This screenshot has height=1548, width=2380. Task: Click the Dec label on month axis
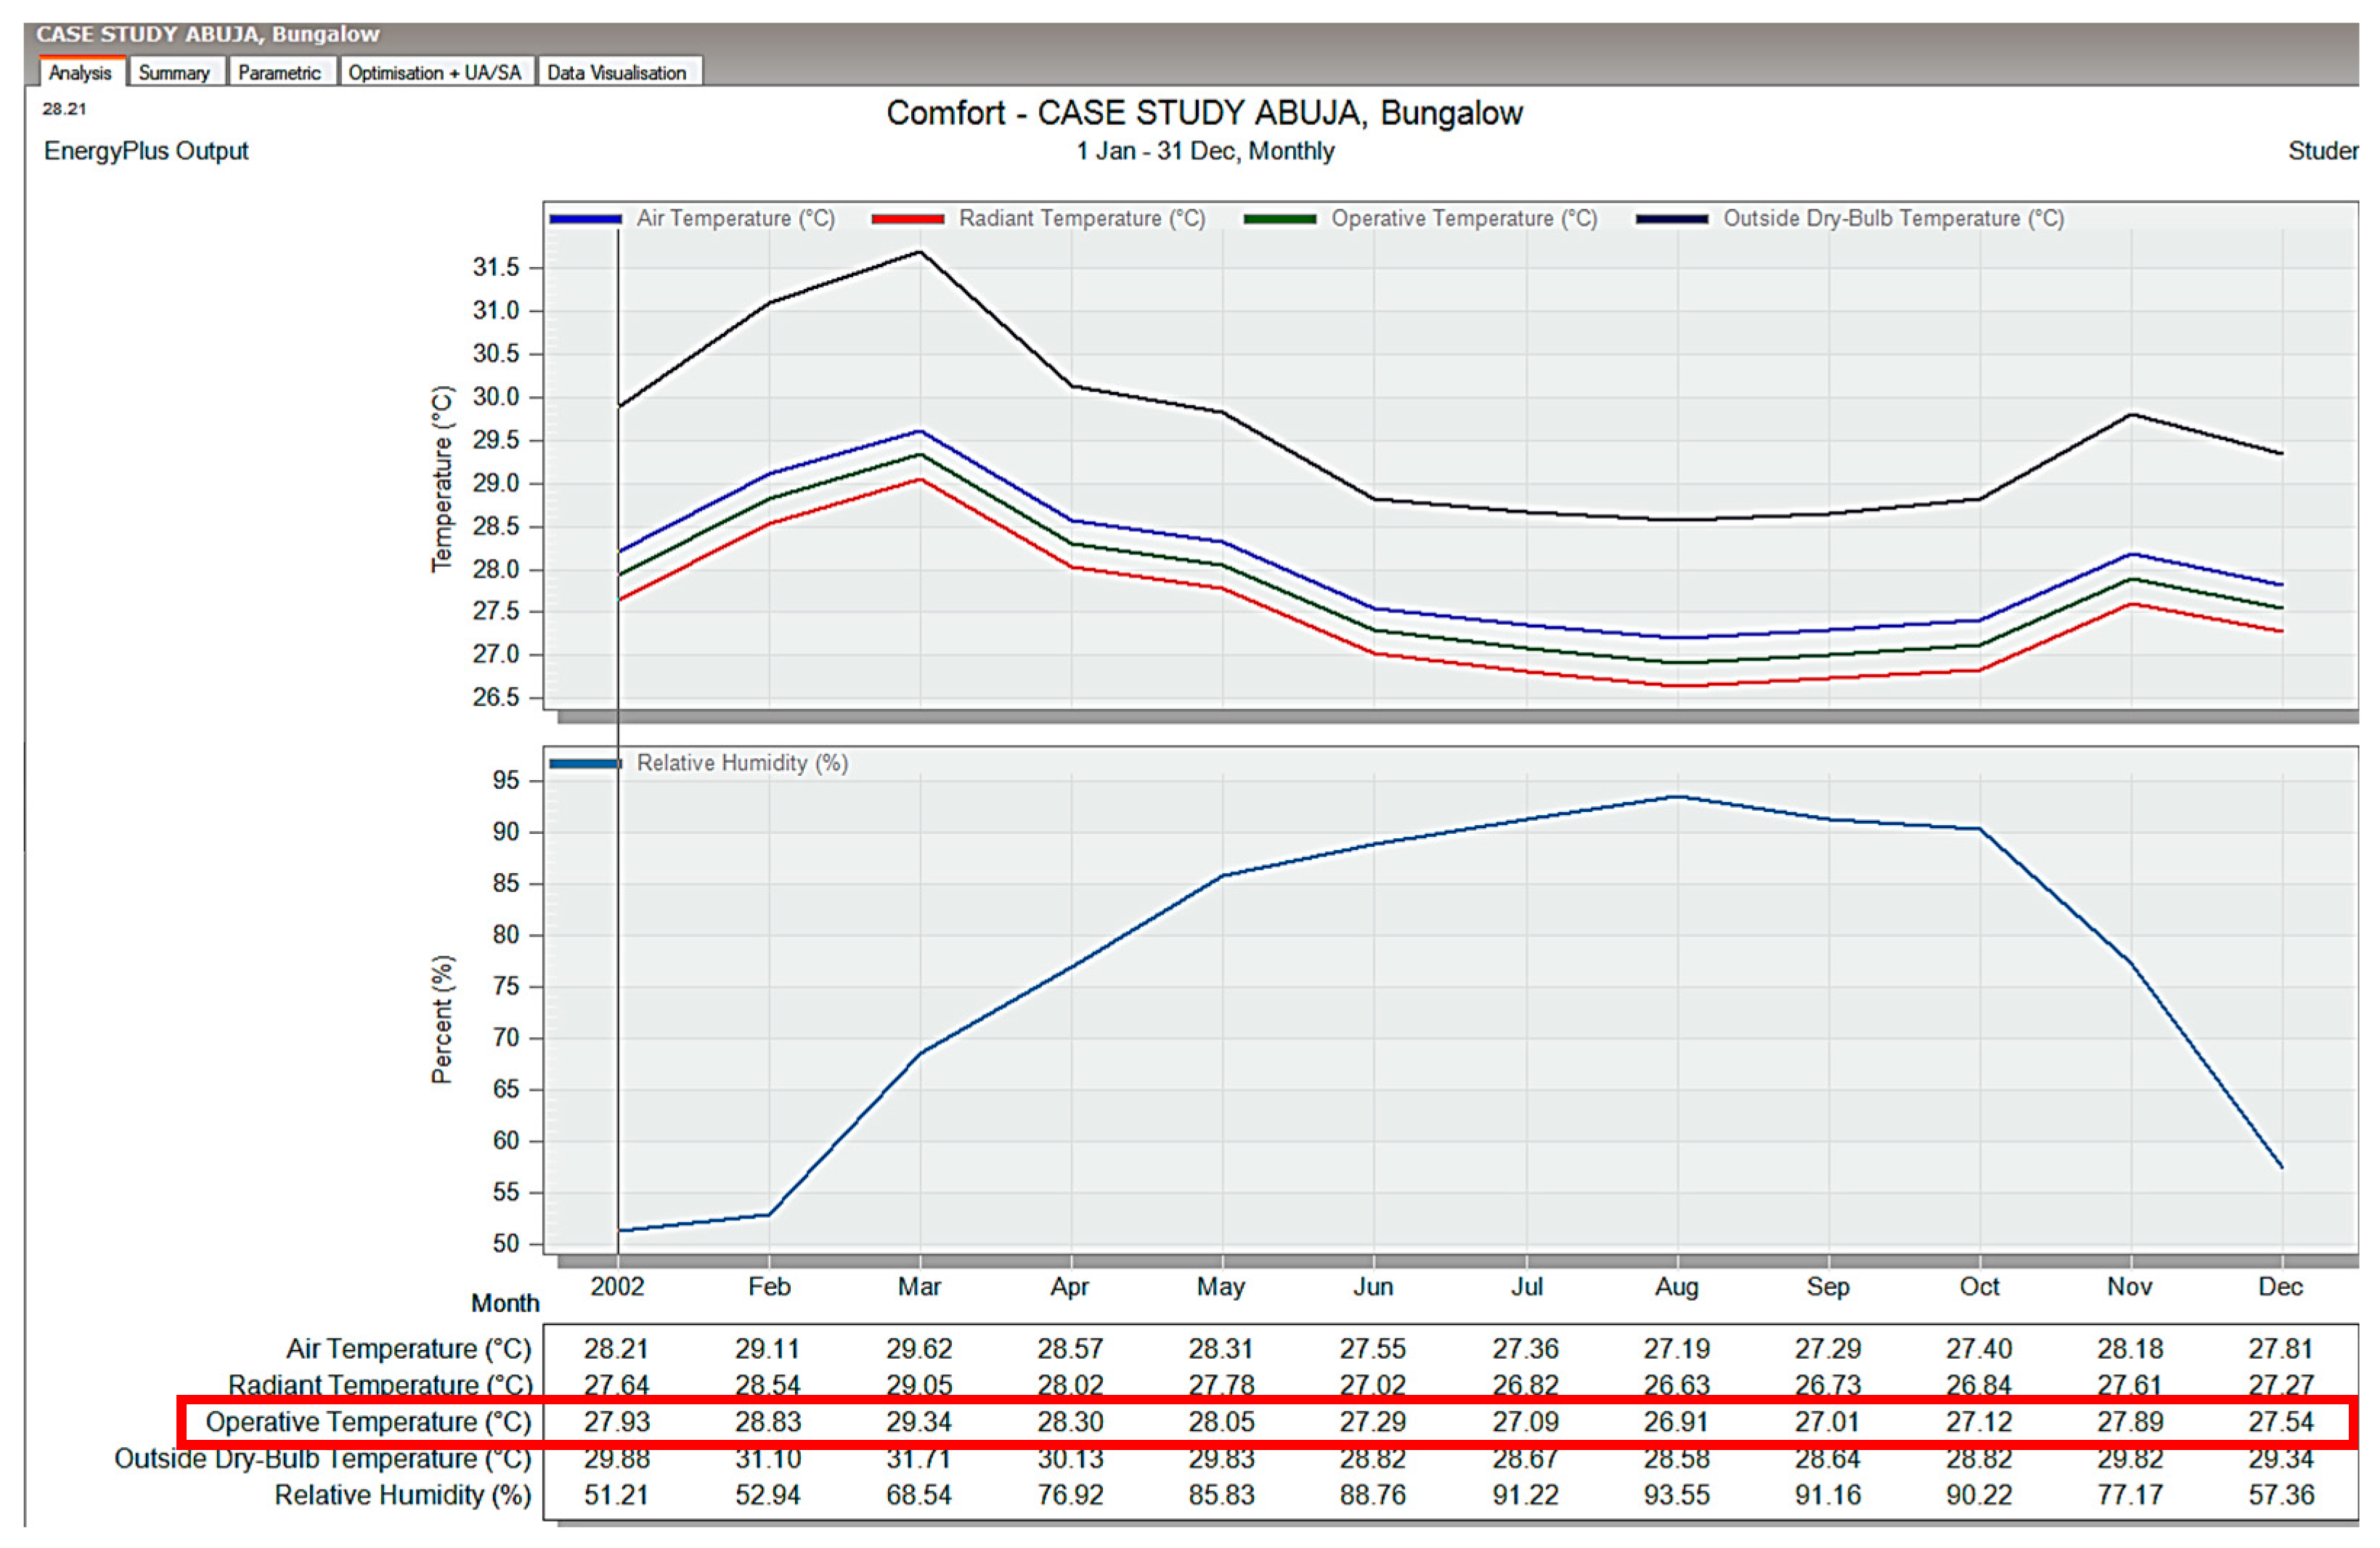click(2280, 1286)
